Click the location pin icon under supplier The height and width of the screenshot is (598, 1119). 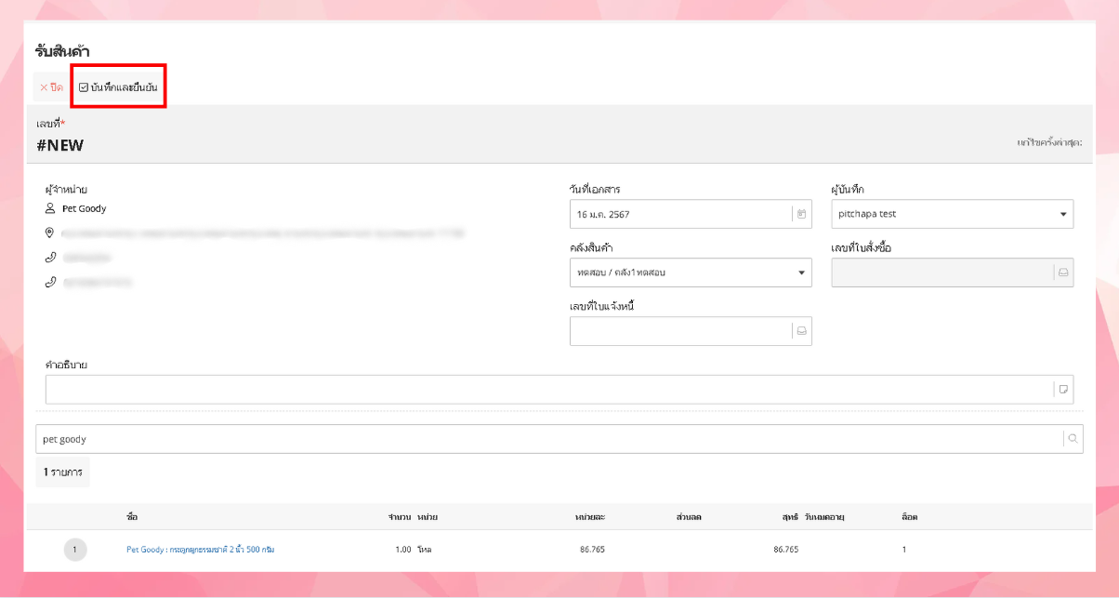coord(50,233)
